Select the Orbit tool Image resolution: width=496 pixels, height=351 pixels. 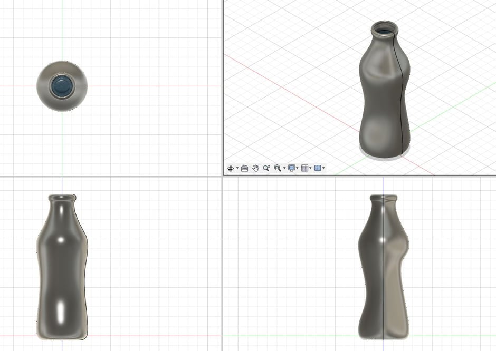pos(231,168)
